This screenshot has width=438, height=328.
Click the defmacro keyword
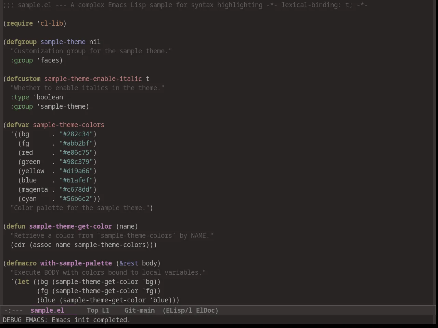click(x=22, y=263)
